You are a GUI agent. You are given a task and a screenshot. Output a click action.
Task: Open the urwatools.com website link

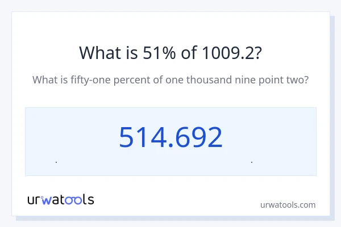[x=288, y=204]
